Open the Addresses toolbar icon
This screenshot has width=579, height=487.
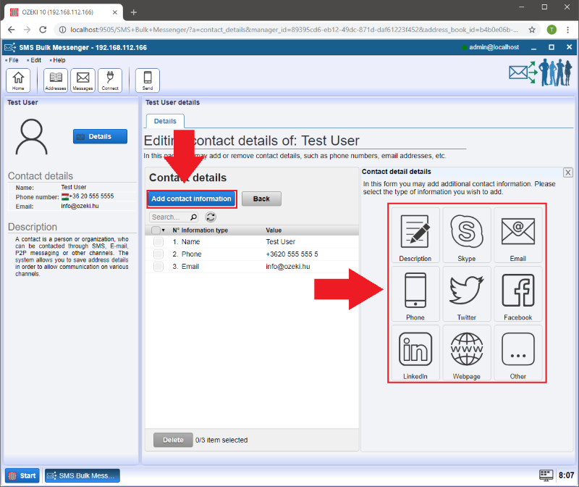[x=56, y=80]
